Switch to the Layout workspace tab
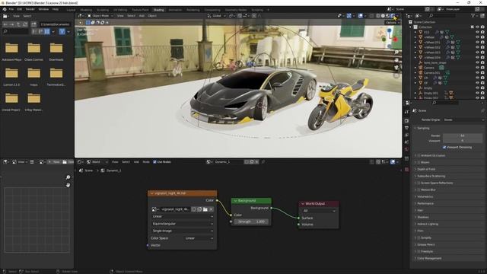Screen dimensions: 487x274 (x=71, y=10)
